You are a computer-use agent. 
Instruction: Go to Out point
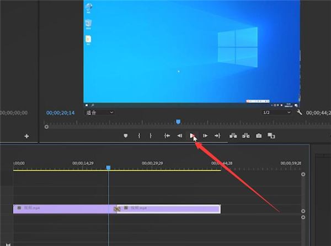pyautogui.click(x=217, y=135)
